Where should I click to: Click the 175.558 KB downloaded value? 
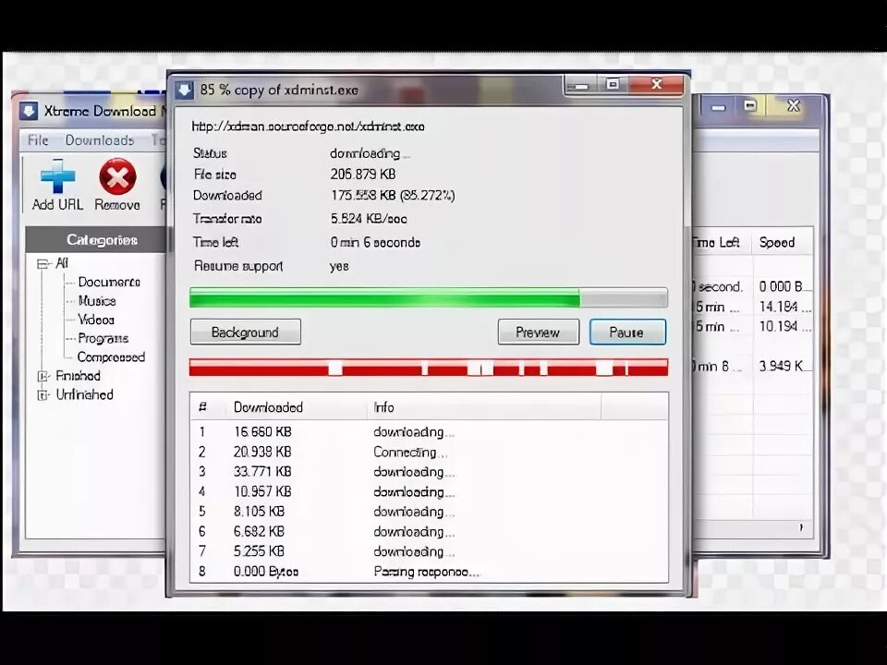pyautogui.click(x=393, y=195)
